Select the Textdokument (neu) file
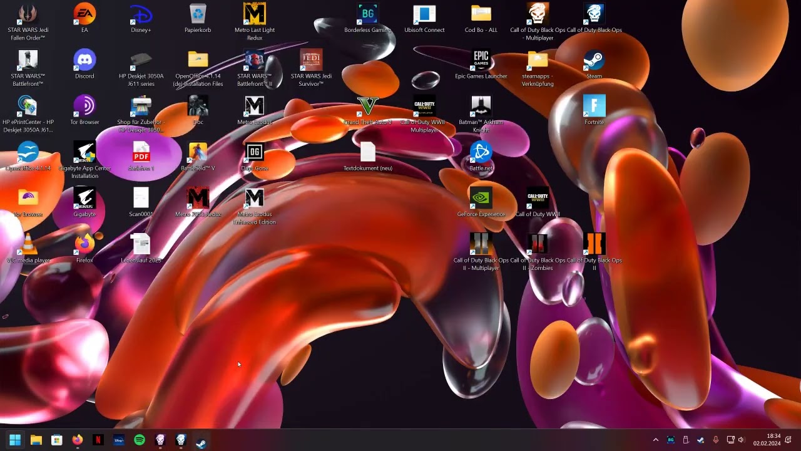Viewport: 801px width, 451px height. point(368,157)
